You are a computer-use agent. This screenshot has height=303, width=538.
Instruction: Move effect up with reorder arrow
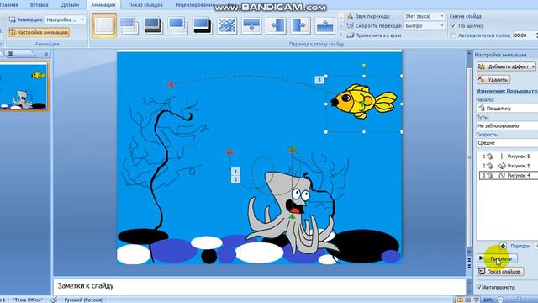[503, 246]
